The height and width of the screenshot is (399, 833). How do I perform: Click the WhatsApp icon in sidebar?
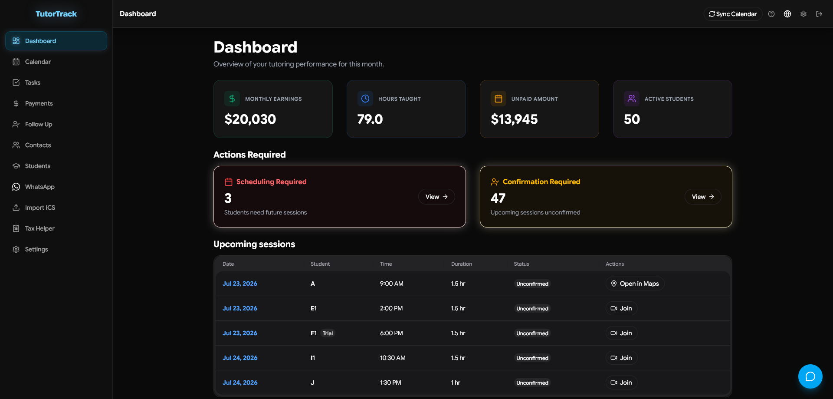tap(16, 187)
